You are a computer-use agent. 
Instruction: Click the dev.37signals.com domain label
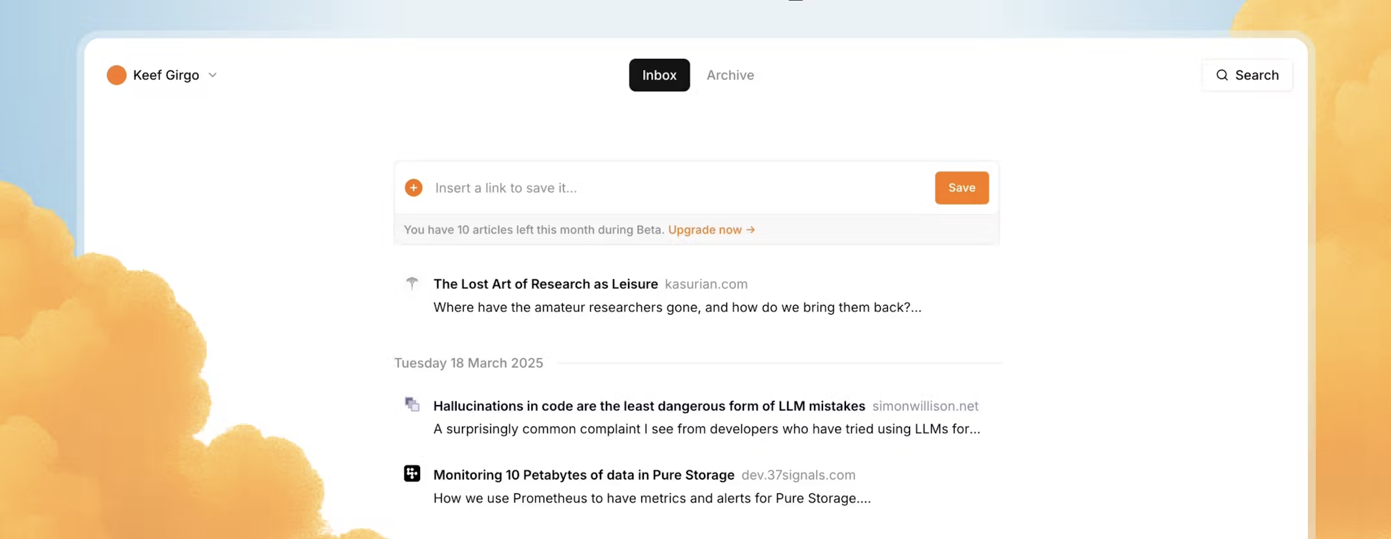pos(798,475)
